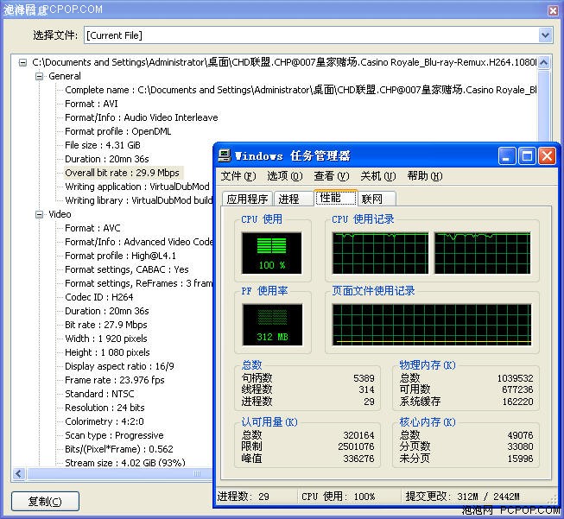Open the 关机(U) menu in Task Manager
Viewport: 564px width, 519px height.
point(378,176)
